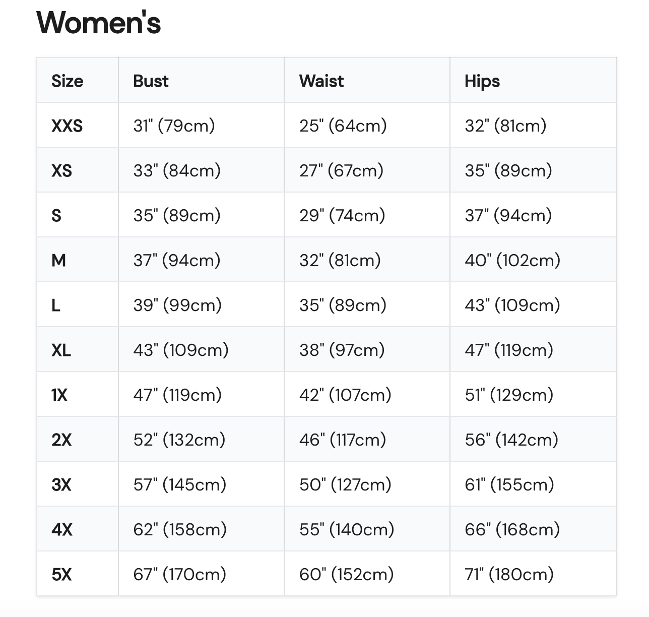The image size is (649, 617).
Task: Select the M hips value 40" (102cm)
Action: point(512,260)
